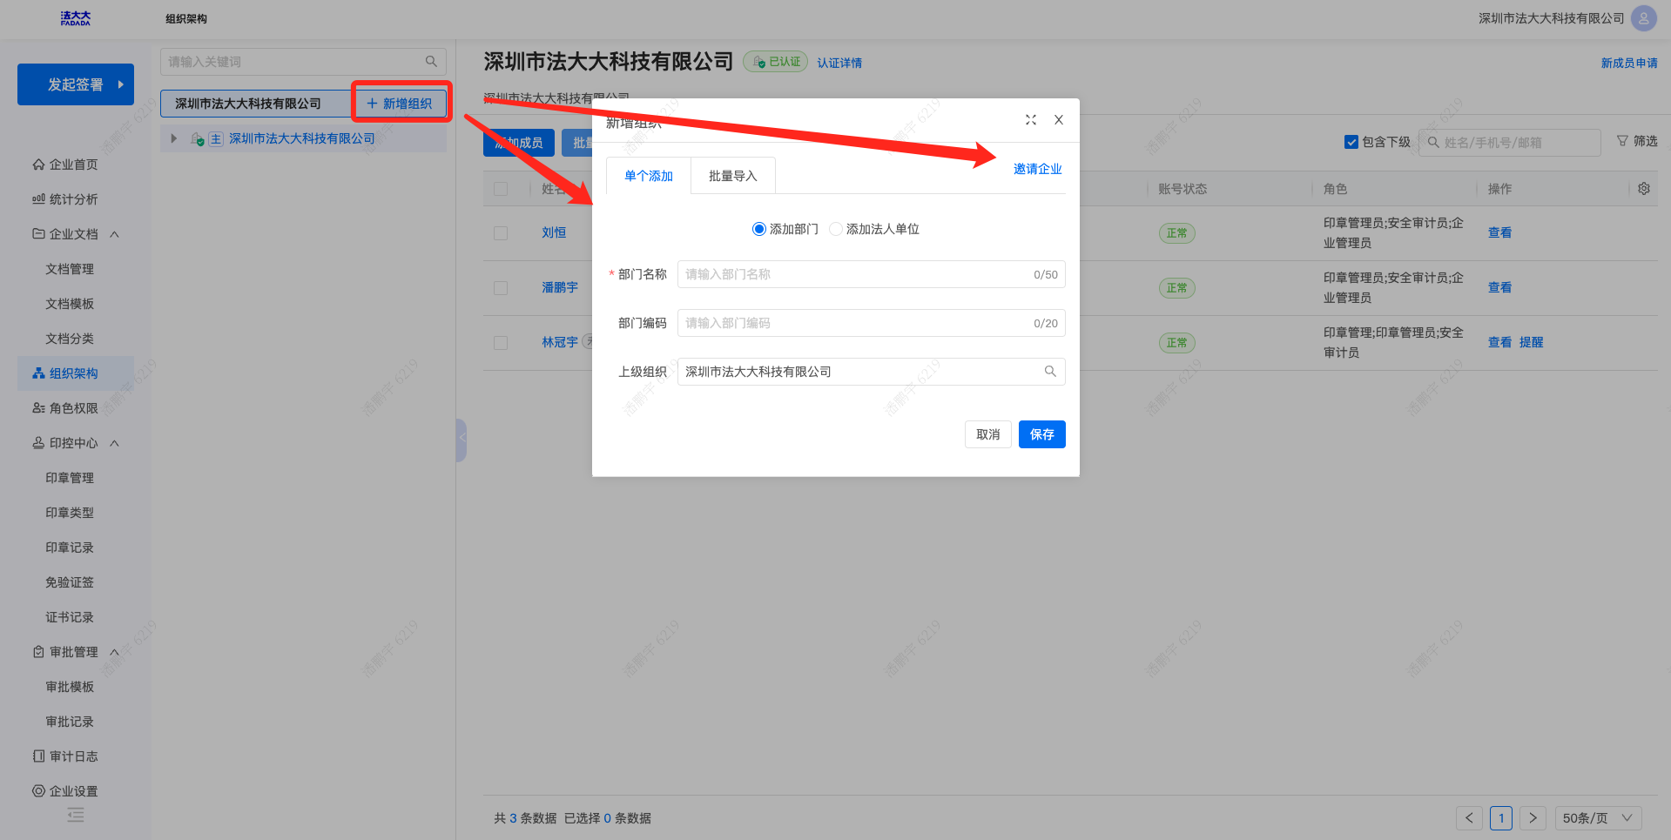The height and width of the screenshot is (840, 1671).
Task: Click the collapse handle of tree panel
Action: pyautogui.click(x=462, y=440)
